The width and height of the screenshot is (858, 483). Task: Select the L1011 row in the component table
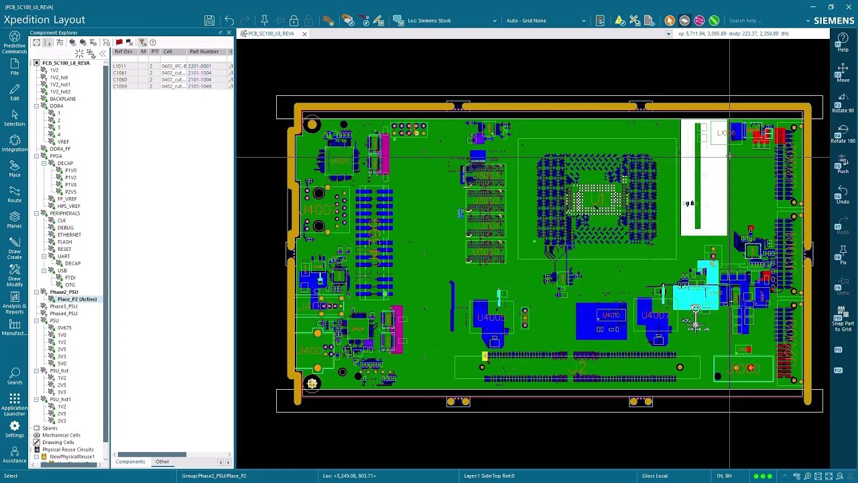(x=172, y=66)
